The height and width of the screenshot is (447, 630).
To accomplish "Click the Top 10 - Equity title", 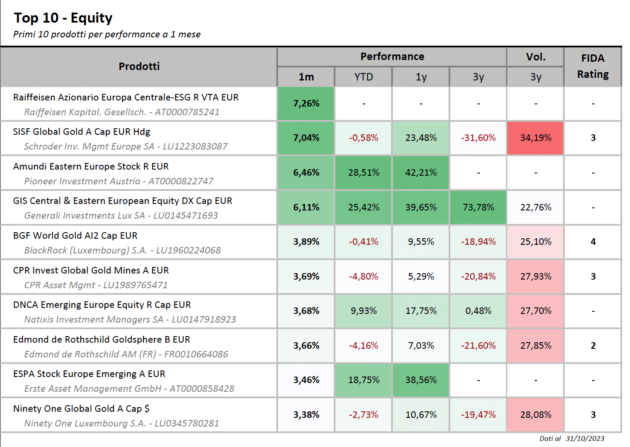I will pyautogui.click(x=63, y=18).
